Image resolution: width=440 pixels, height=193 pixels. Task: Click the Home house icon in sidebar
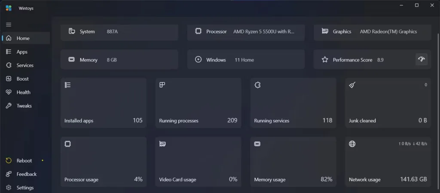pos(9,38)
